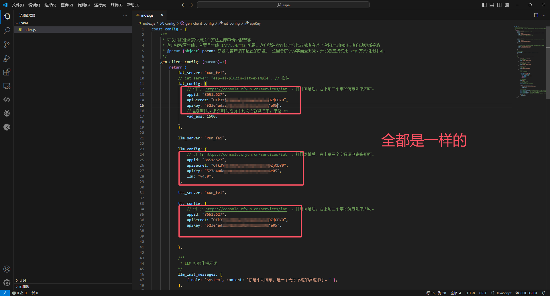The image size is (550, 296).
Task: Toggle the bottom panel visibility
Action: pos(492,5)
